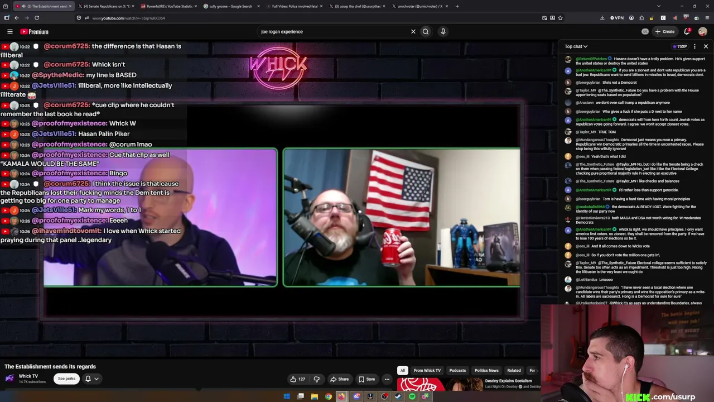
Task: Start voice search with microphone
Action: pyautogui.click(x=443, y=32)
